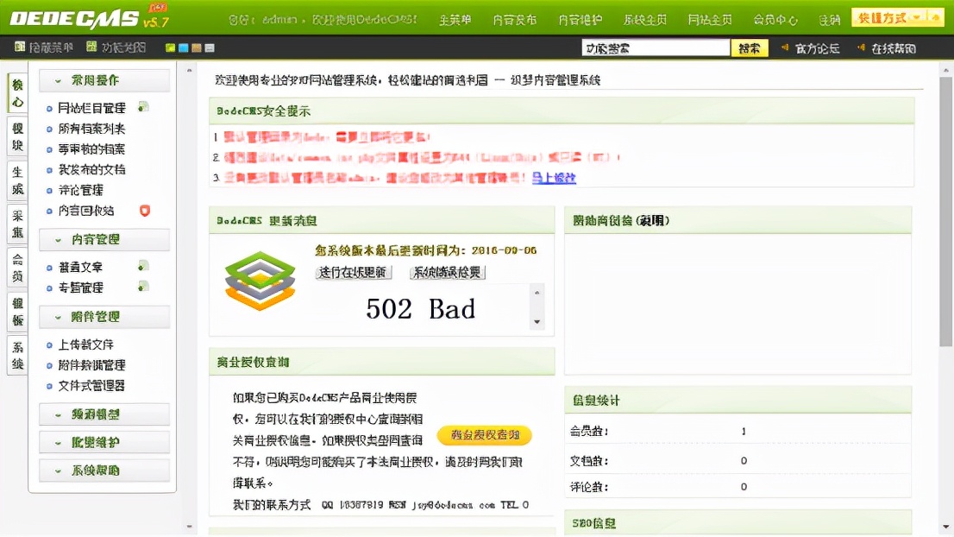Click the 功能搜索 search input field
954x537 pixels.
(x=656, y=48)
